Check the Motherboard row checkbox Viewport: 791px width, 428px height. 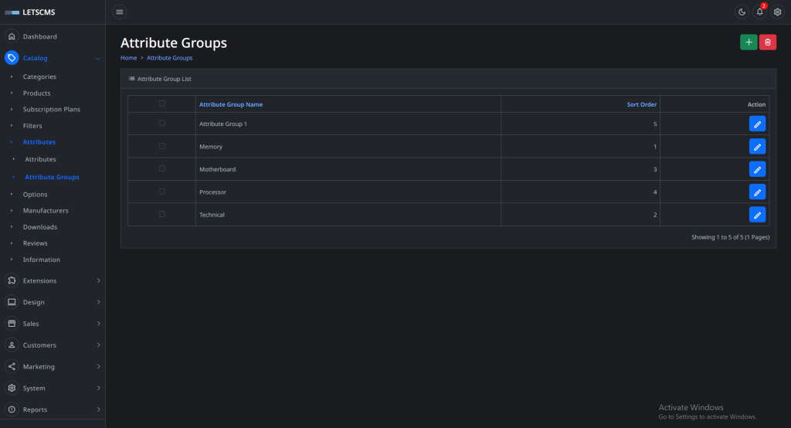pos(162,168)
